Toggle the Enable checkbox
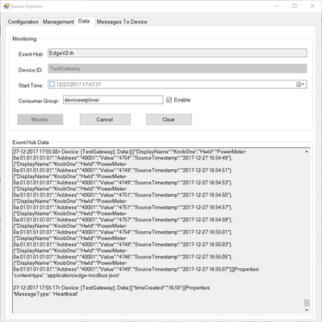The width and height of the screenshot is (322, 322). click(169, 100)
